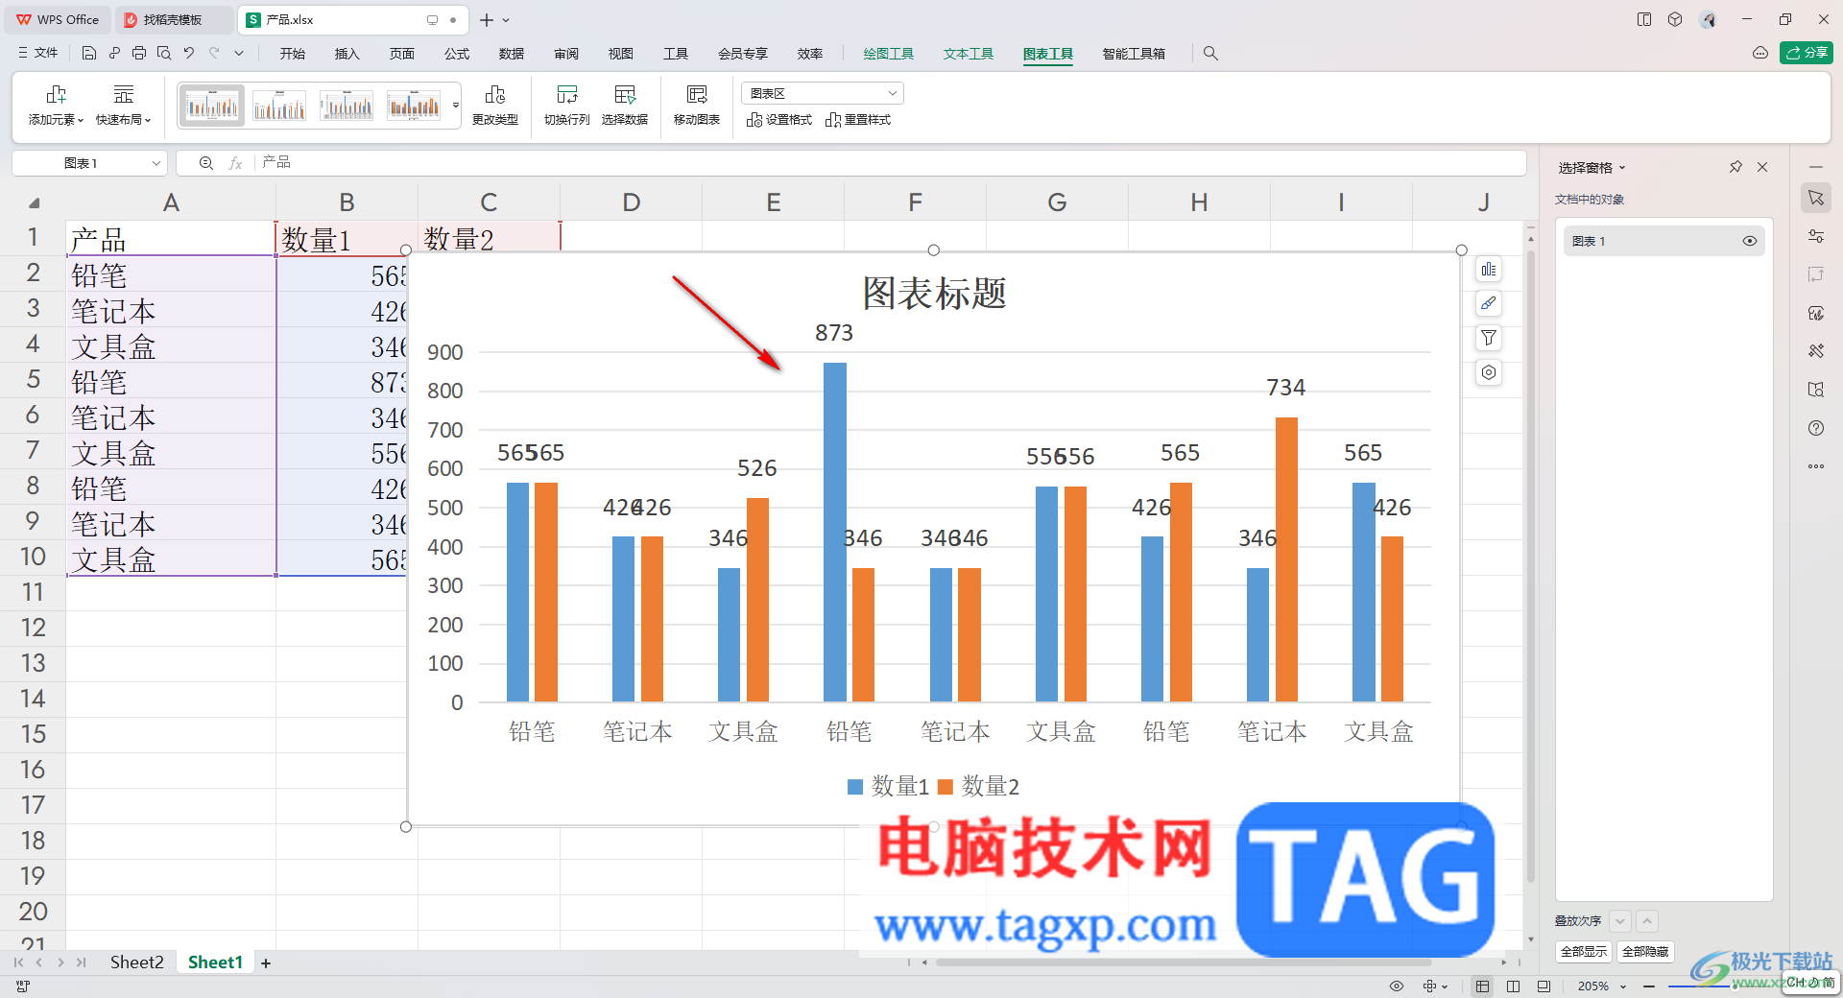Click the print icon in quick toolbar
This screenshot has width=1843, height=998.
139,54
